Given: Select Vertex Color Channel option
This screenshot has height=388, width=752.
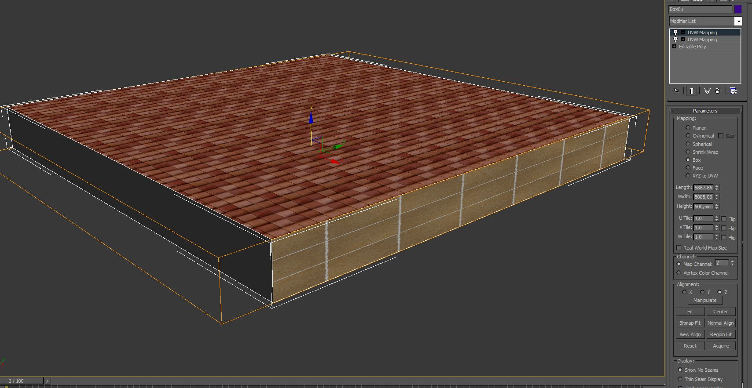Looking at the screenshot, I should coord(679,273).
